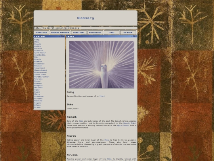
Task: Jump to Itkri in the content list
Action: pyautogui.click(x=37, y=57)
